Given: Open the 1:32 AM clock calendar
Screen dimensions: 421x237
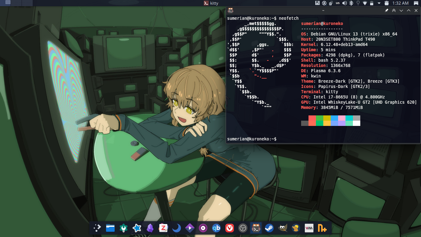Looking at the screenshot, I should point(401,3).
